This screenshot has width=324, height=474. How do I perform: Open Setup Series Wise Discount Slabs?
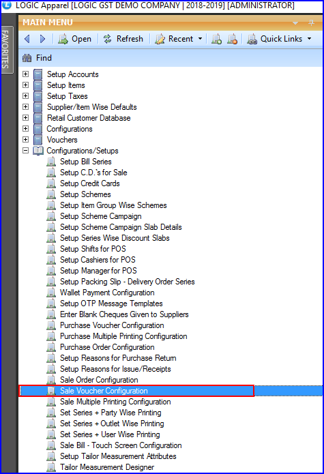point(115,238)
